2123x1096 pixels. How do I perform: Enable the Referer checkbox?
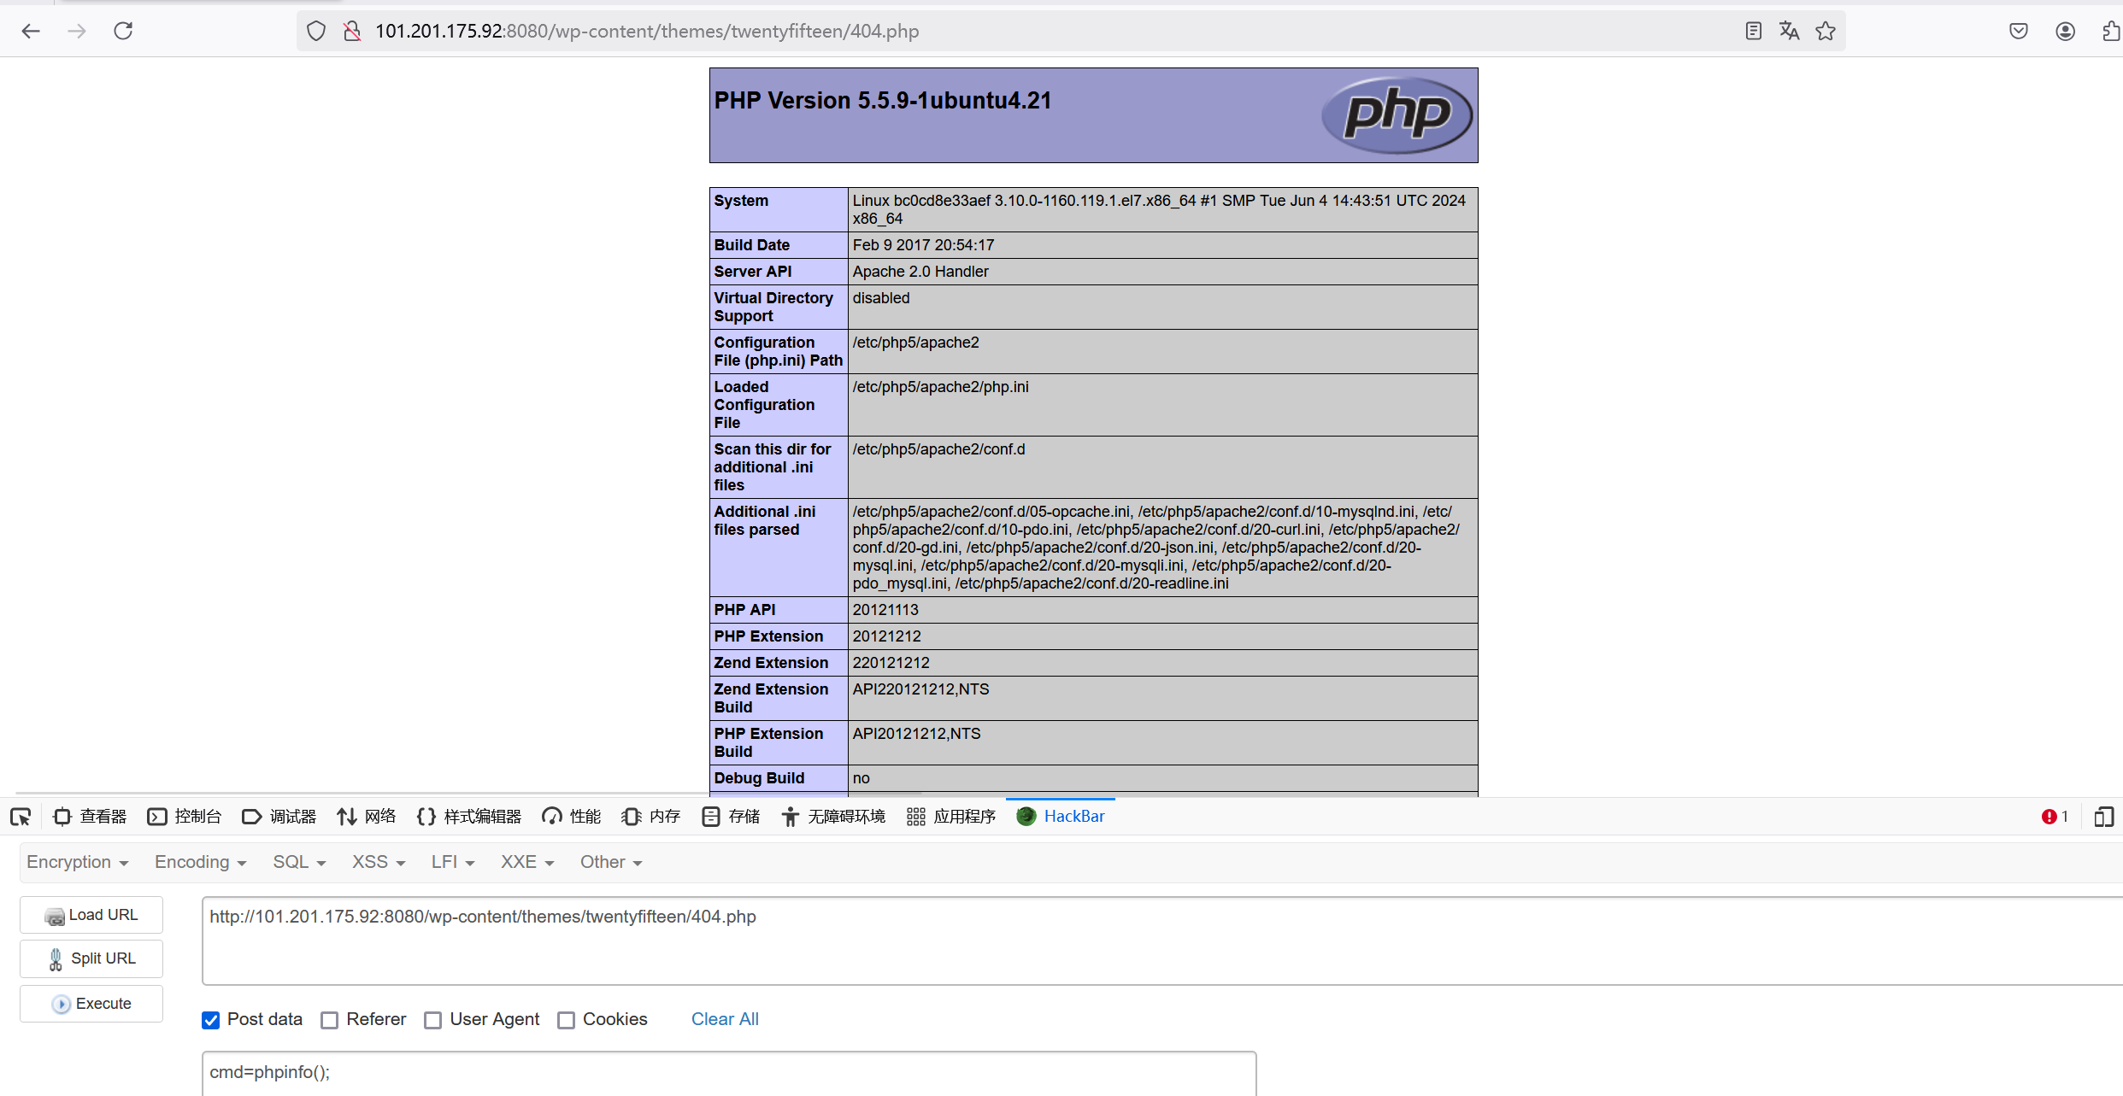point(330,1020)
